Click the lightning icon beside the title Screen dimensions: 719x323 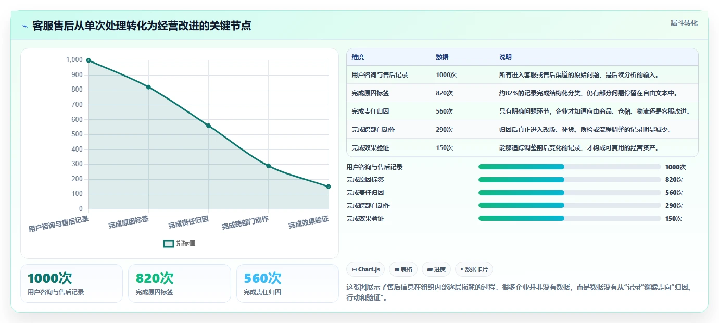[25, 26]
